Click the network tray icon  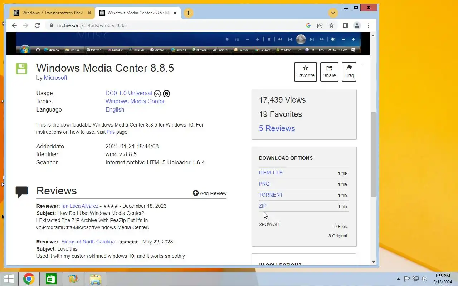[416, 279]
